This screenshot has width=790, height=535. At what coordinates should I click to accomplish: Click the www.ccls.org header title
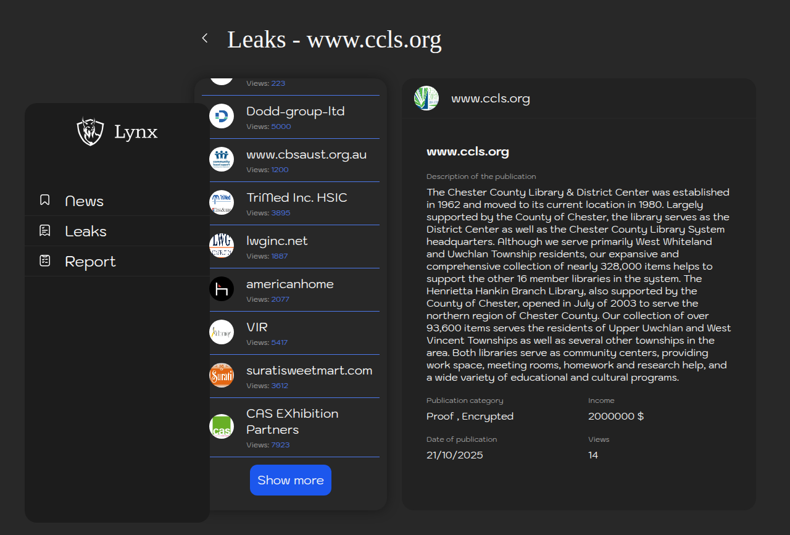tap(491, 99)
